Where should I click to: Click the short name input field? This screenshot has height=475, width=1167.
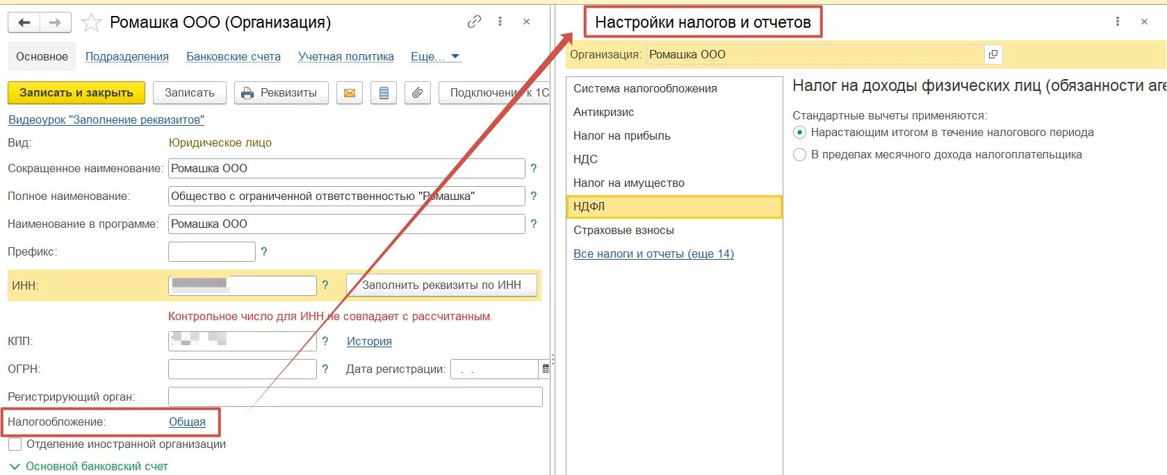tap(346, 168)
